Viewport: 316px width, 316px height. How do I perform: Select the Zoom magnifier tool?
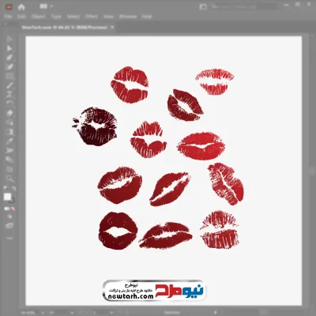[9, 179]
